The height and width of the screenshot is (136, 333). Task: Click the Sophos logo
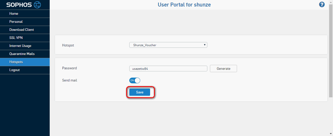24,5
